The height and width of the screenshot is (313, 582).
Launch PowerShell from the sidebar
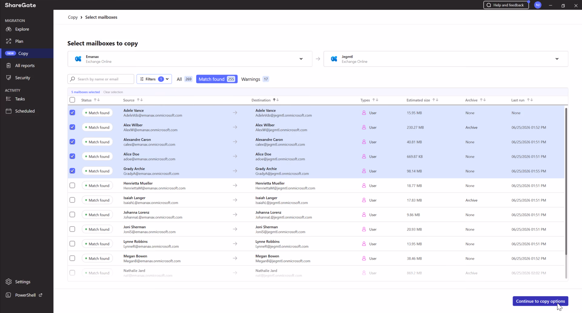point(25,295)
